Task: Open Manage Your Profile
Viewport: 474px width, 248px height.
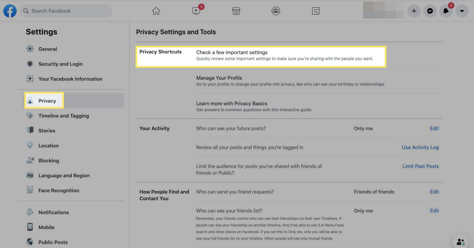Action: coord(219,78)
